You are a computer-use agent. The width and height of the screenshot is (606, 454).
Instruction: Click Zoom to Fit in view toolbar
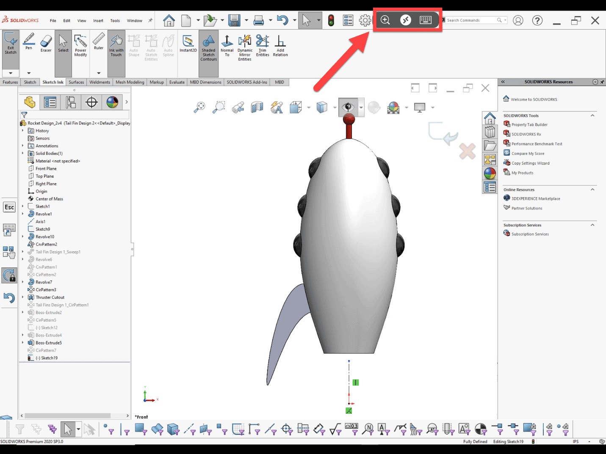[x=199, y=107]
